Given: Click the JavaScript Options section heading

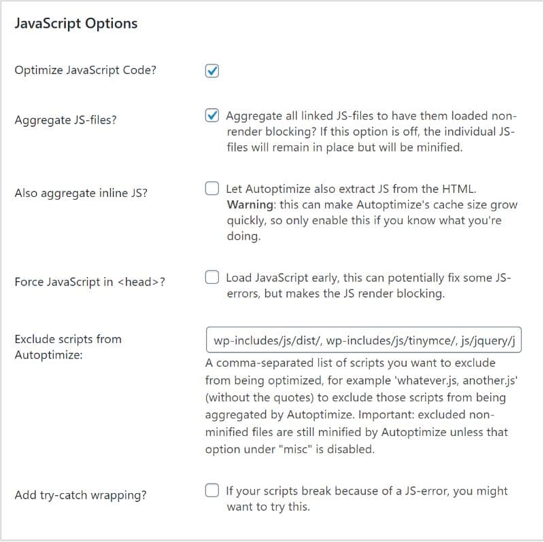Looking at the screenshot, I should point(76,23).
